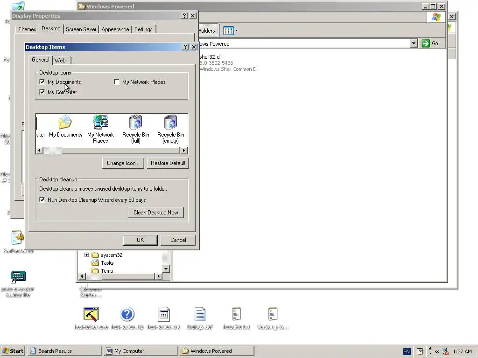Click the icon list left scroll arrow
The height and width of the screenshot is (358, 478).
click(39, 150)
